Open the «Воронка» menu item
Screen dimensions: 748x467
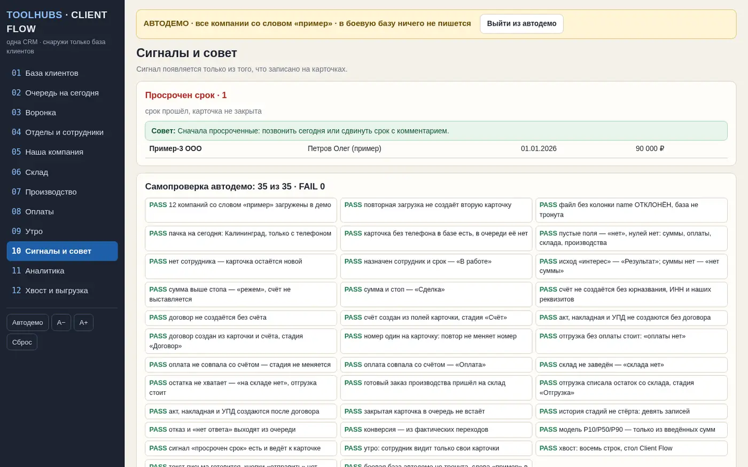62,113
